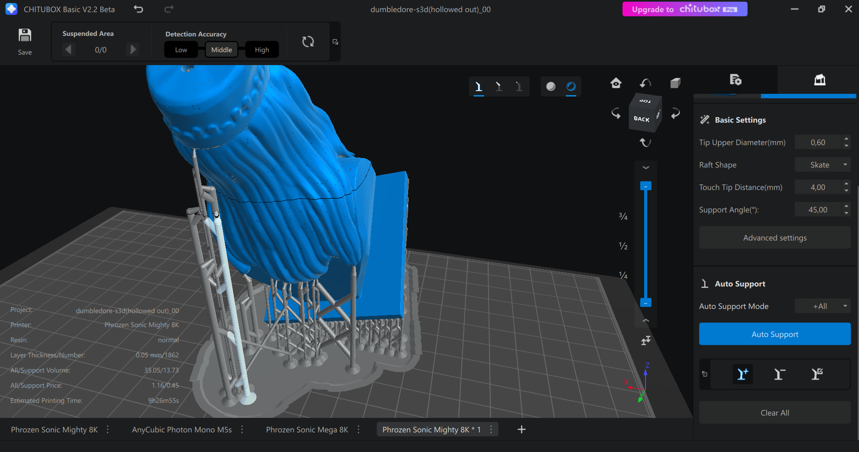Viewport: 859px width, 452px height.
Task: Click the BACK face of view cube
Action: coord(642,119)
